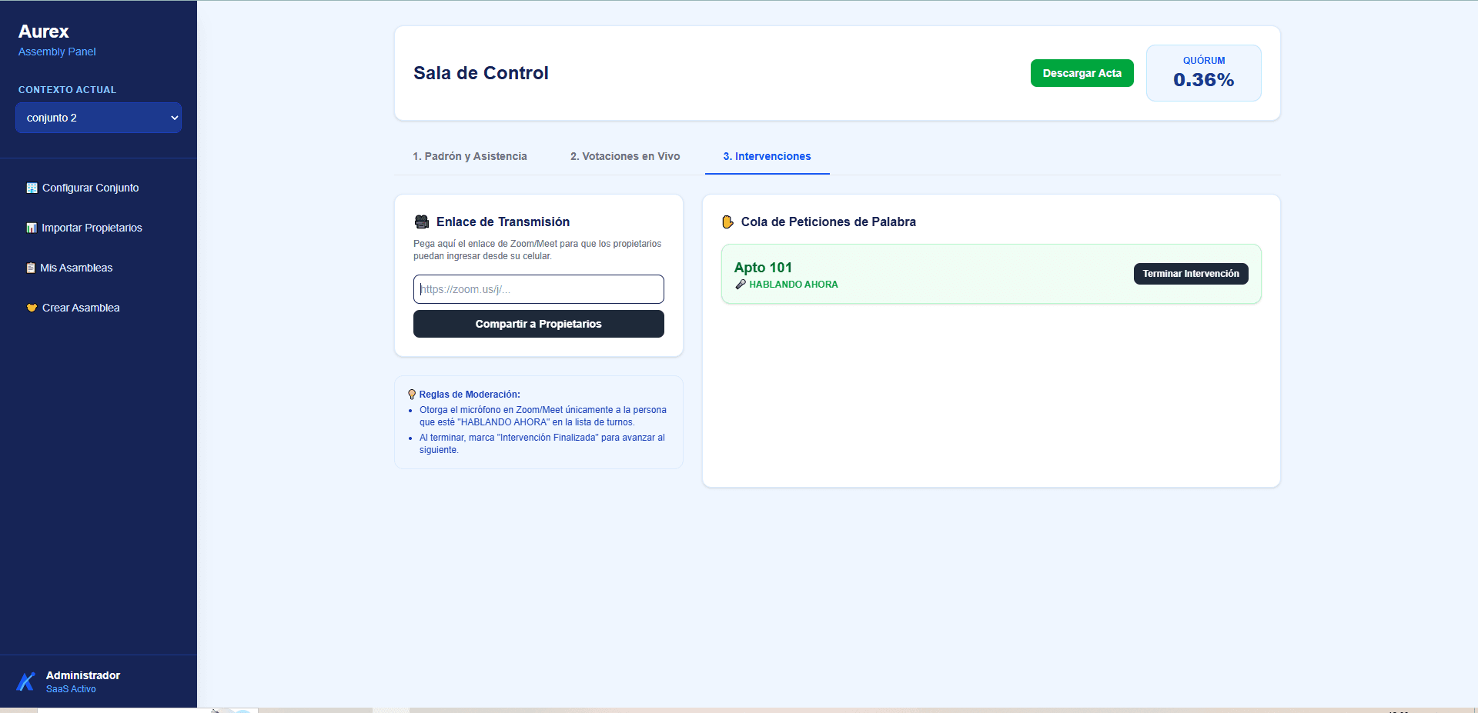This screenshot has height=713, width=1478.
Task: Click the Mis Asambleas clipboard icon
Action: click(31, 268)
